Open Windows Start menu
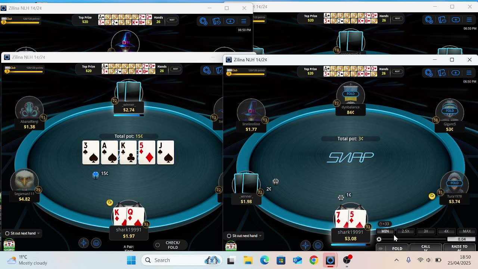Image resolution: width=478 pixels, height=269 pixels. pyautogui.click(x=131, y=260)
